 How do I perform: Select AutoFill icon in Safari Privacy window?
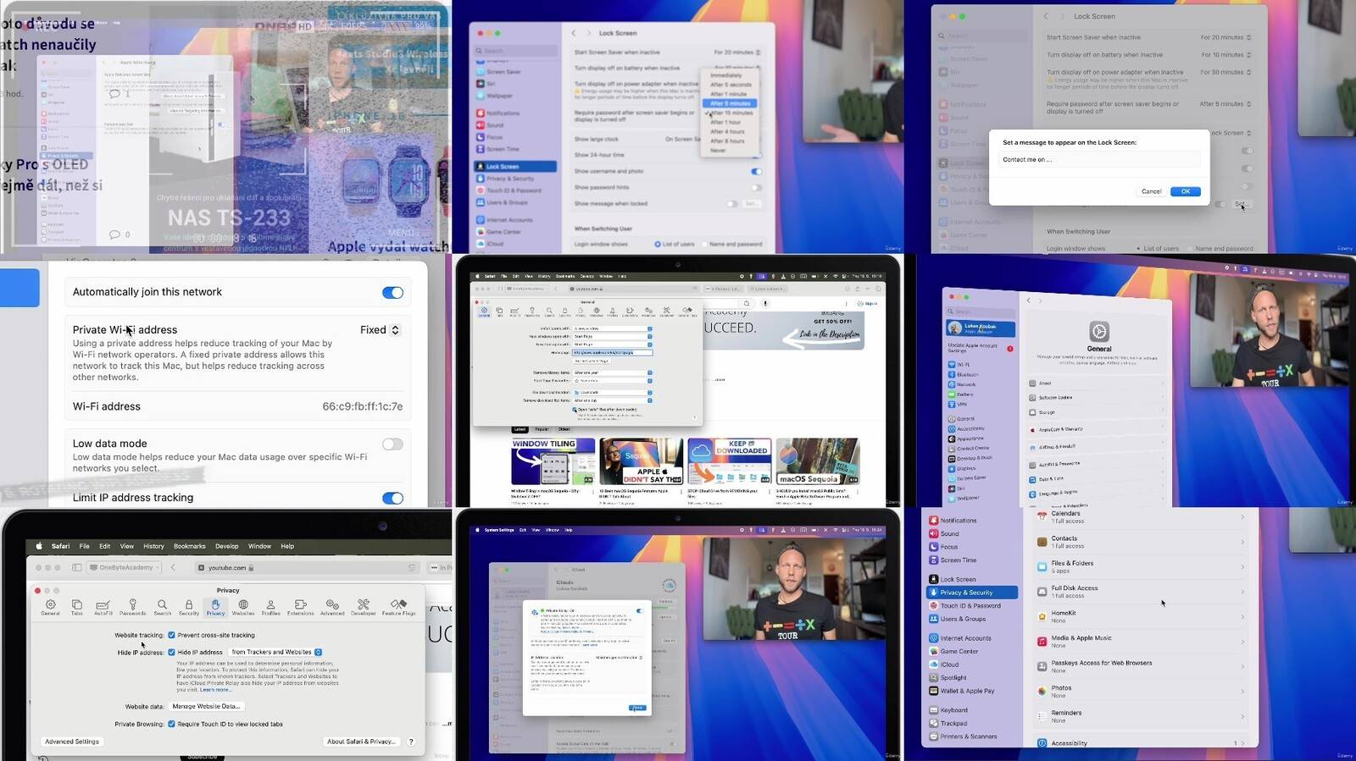(x=103, y=607)
